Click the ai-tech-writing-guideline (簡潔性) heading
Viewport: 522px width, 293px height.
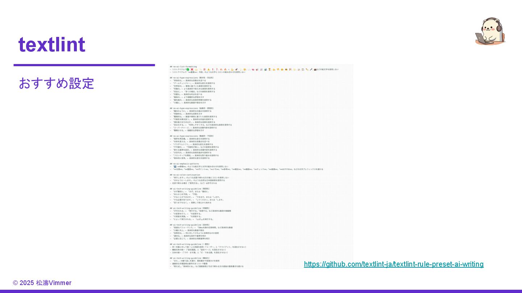[190, 189]
